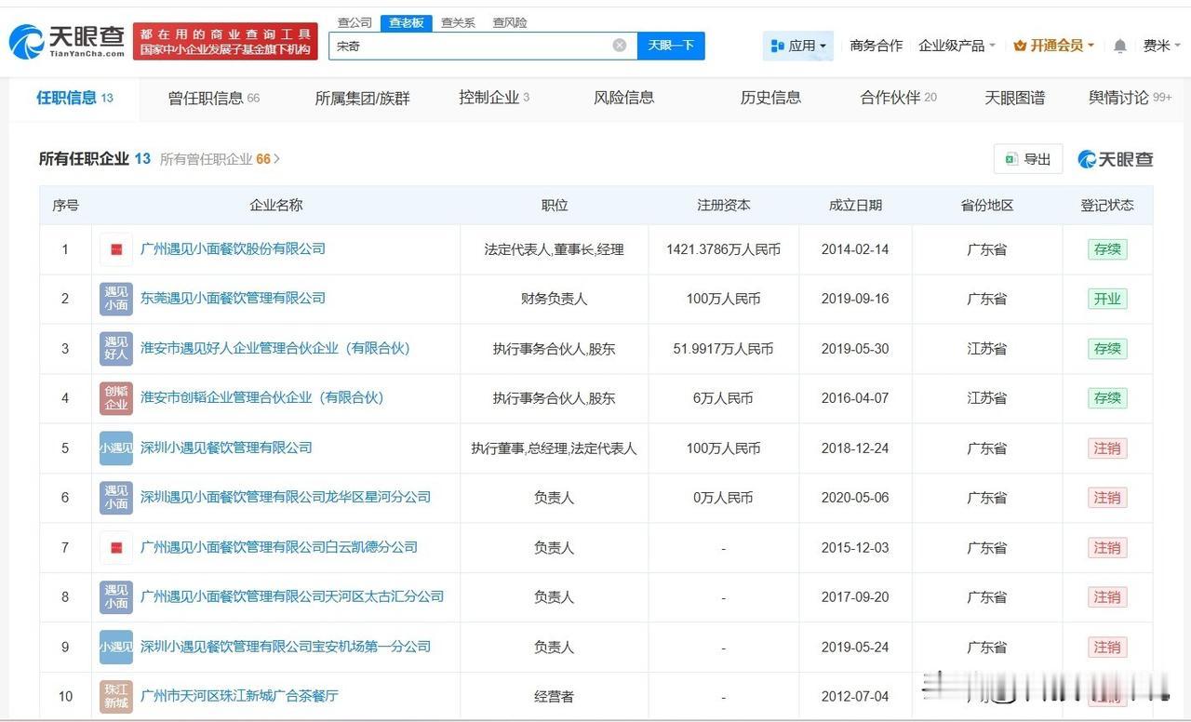Open the 所属集团/族群 tab

[x=362, y=98]
